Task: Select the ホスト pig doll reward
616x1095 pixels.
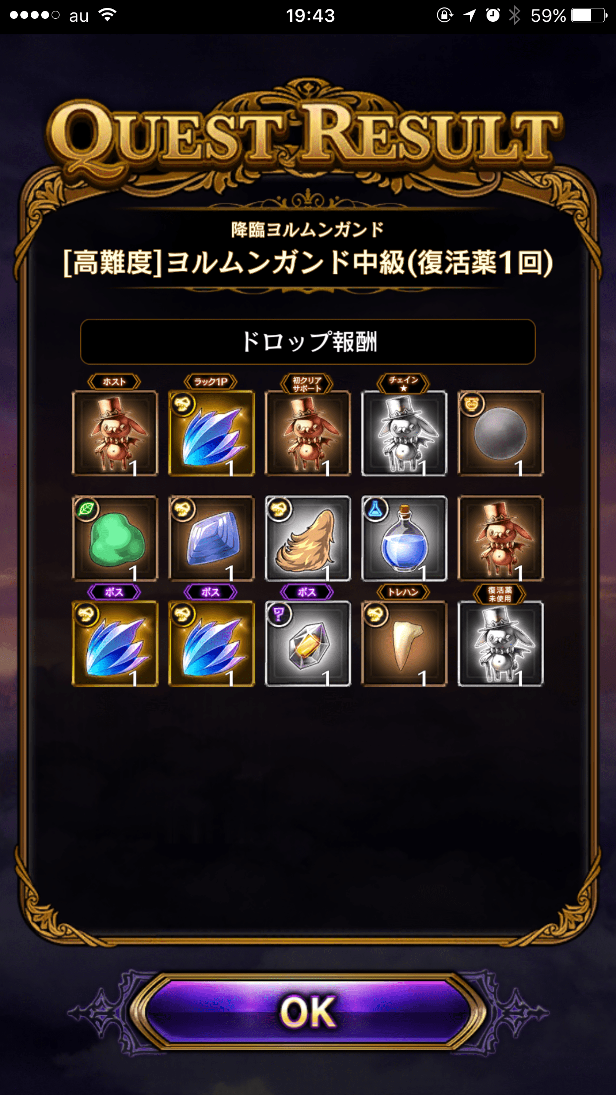Action: (x=115, y=433)
